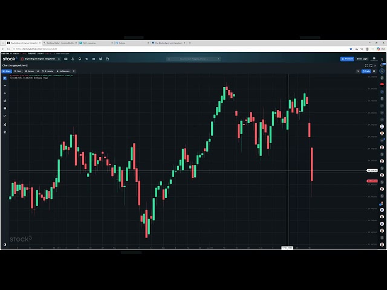387x290 pixels.
Task: Open the browser profile avatar icon
Action: point(367,49)
